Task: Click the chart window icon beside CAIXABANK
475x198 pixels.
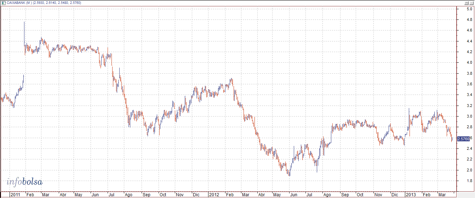Action: pos(3,2)
